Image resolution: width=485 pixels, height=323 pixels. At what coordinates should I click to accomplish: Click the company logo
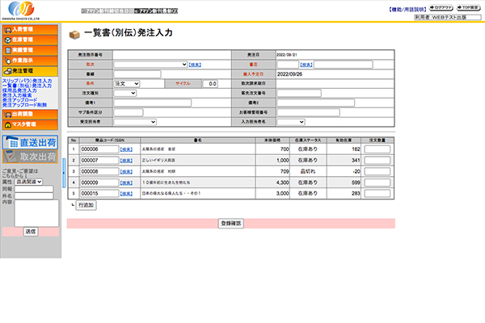click(21, 10)
